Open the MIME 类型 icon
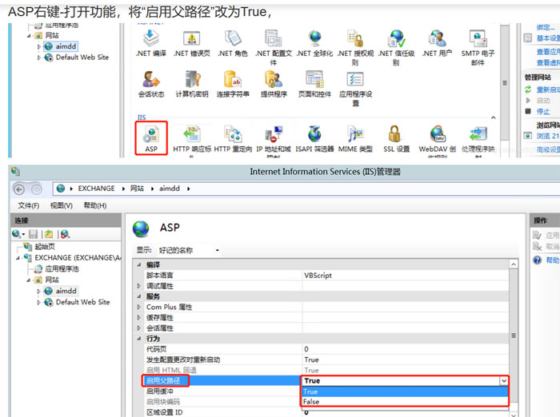 tap(354, 136)
